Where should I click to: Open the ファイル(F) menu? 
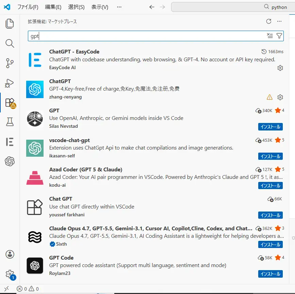[x=28, y=7]
